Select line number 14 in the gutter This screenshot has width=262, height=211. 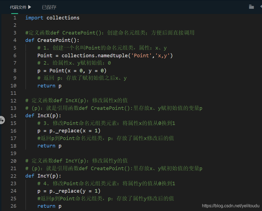[x=13, y=116]
